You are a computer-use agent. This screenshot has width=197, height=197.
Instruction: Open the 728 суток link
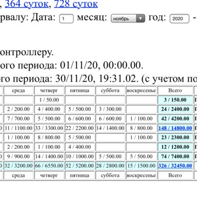click(76, 4)
